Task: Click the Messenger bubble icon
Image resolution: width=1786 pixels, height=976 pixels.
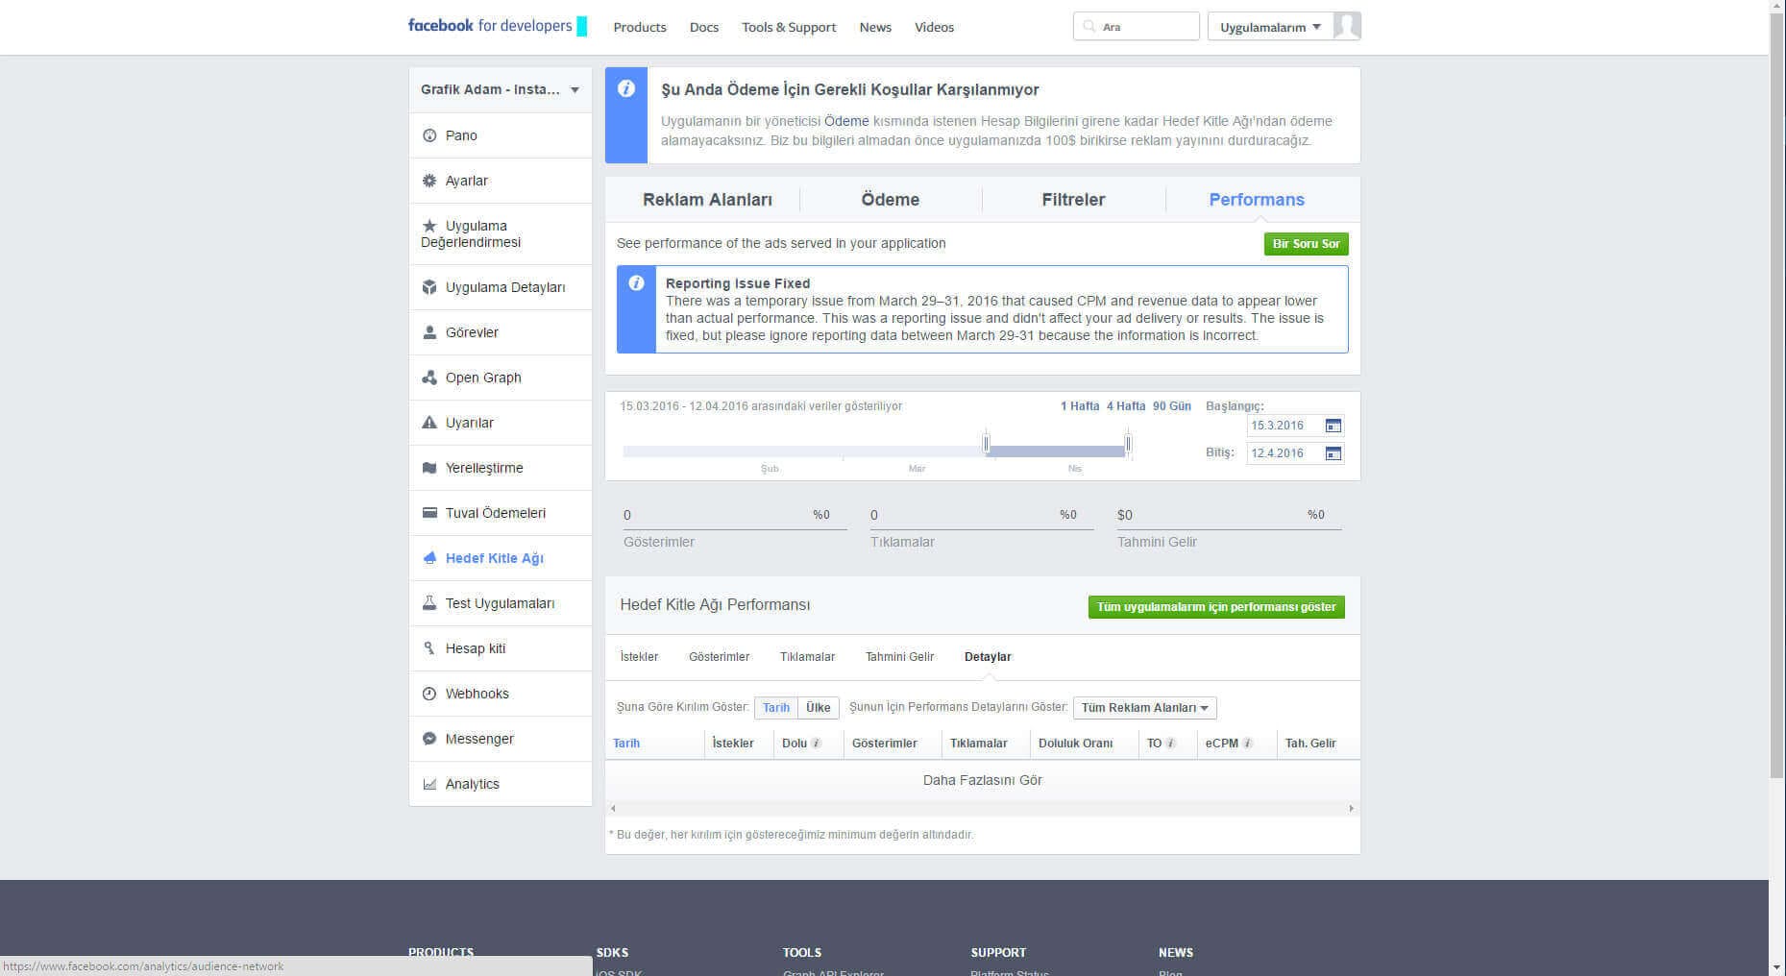Action: (429, 739)
